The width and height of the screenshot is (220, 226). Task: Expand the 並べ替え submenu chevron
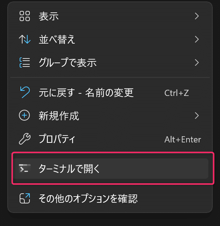point(197,39)
